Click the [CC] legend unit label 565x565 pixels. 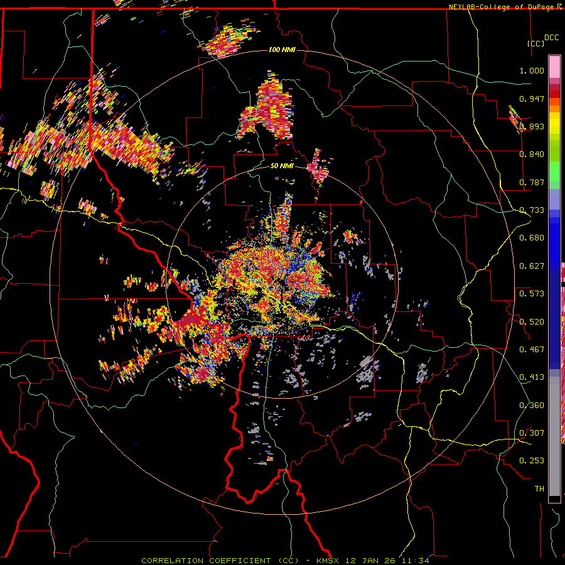pos(536,43)
